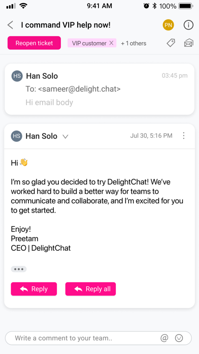Viewport: 199px width, 354px height.
Task: Click the HS avatar in second message
Action: [16, 136]
